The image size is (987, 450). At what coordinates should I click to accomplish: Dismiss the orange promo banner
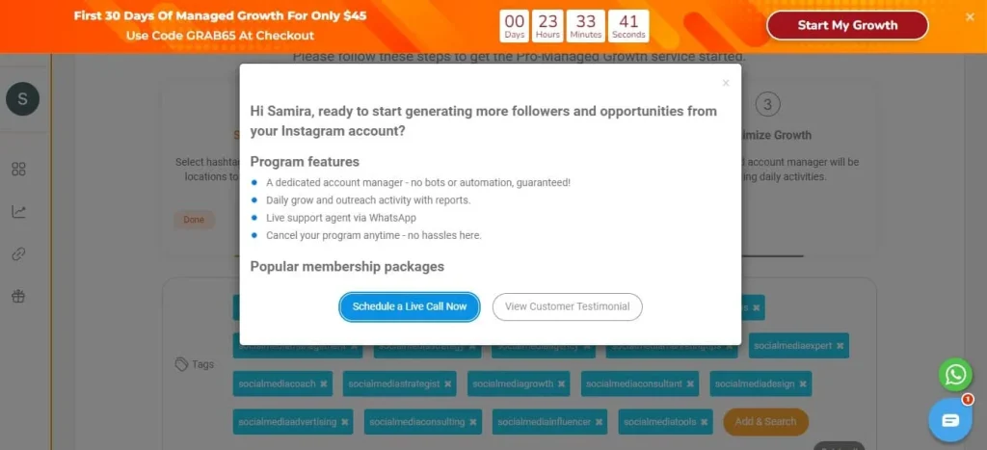tap(970, 16)
